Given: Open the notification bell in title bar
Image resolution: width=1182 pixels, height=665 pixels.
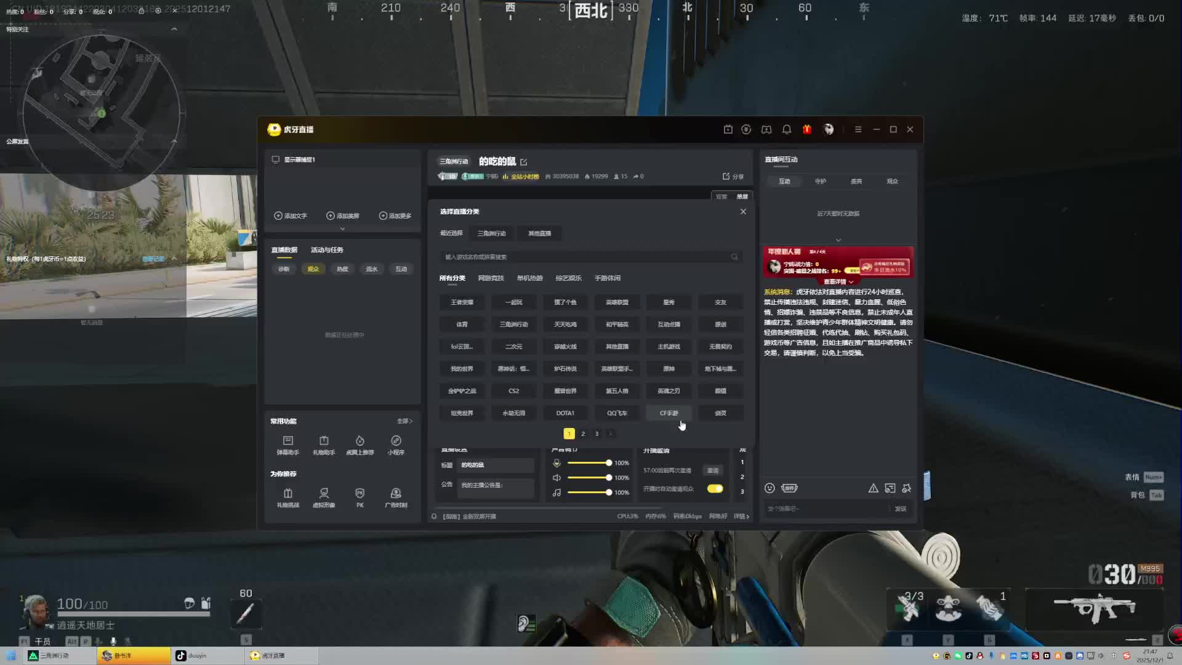Looking at the screenshot, I should (786, 129).
